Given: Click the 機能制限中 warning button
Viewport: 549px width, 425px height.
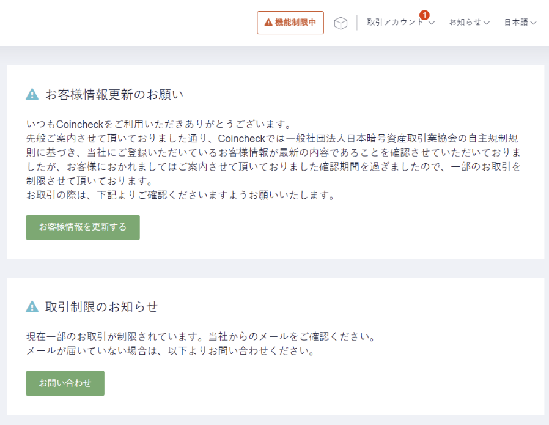Looking at the screenshot, I should click(290, 23).
